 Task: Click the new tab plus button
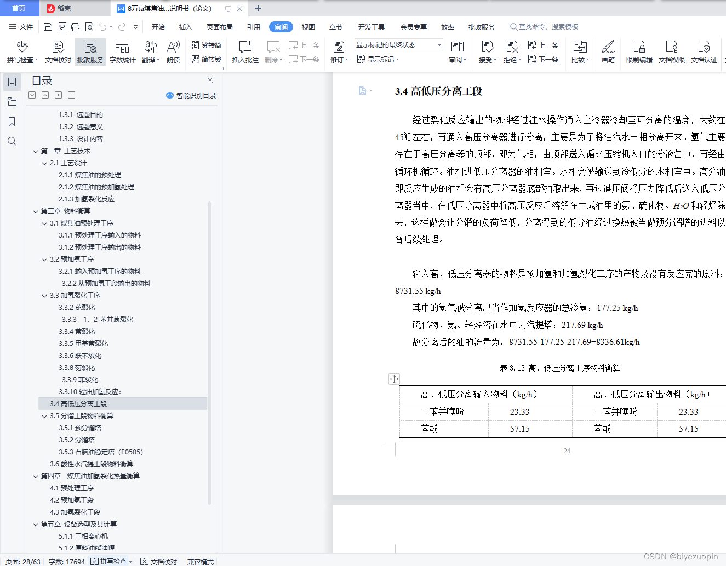258,8
